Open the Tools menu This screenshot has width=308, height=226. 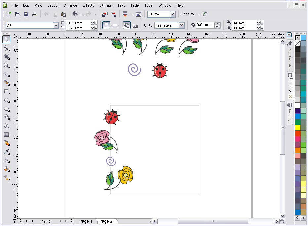[148, 5]
